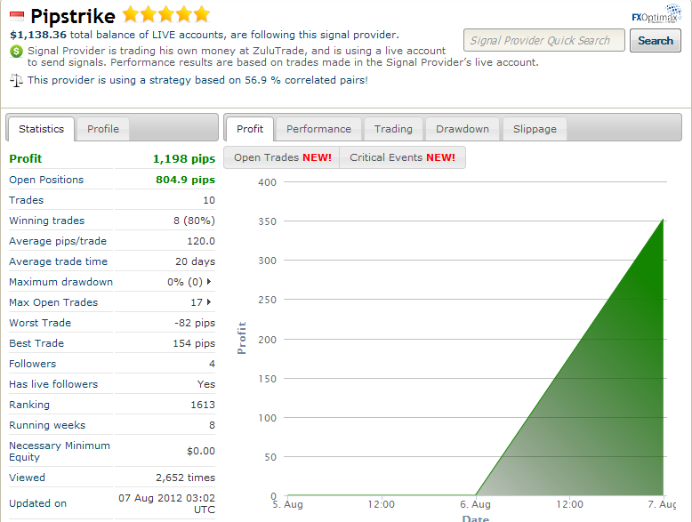Click the Trades count value 10
This screenshot has width=692, height=522.
(209, 200)
